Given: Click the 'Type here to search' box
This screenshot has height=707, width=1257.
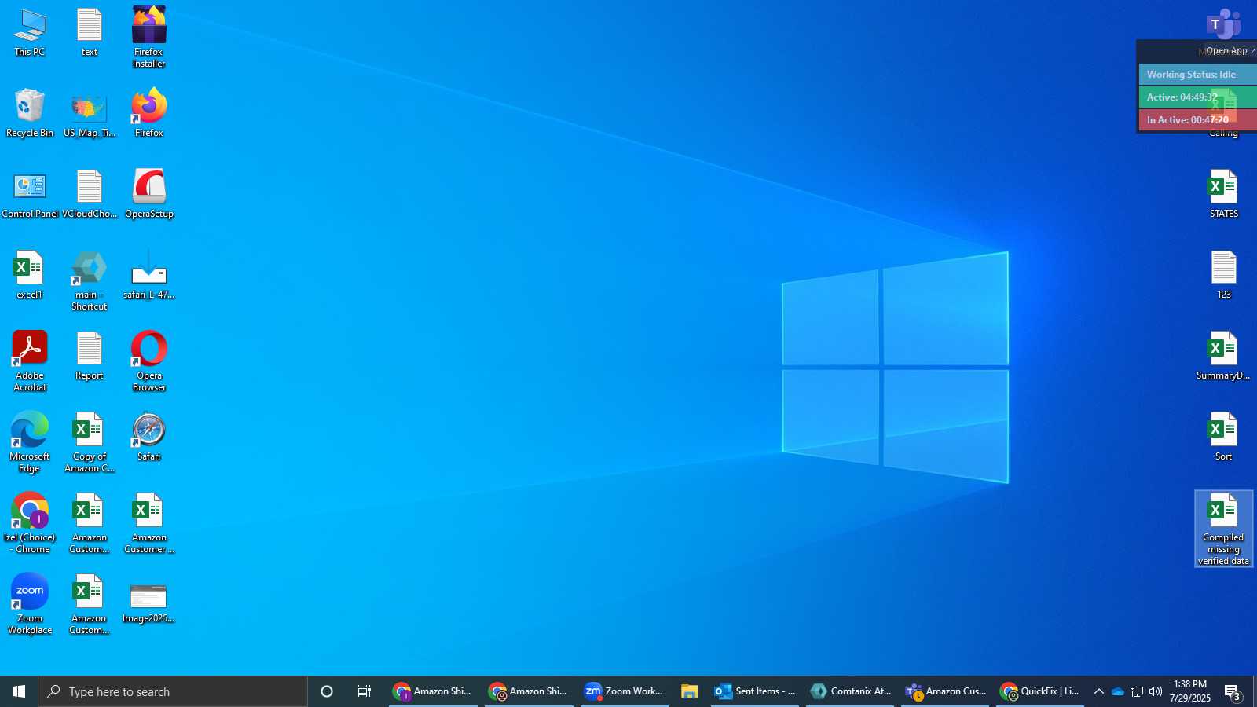Looking at the screenshot, I should point(173,691).
